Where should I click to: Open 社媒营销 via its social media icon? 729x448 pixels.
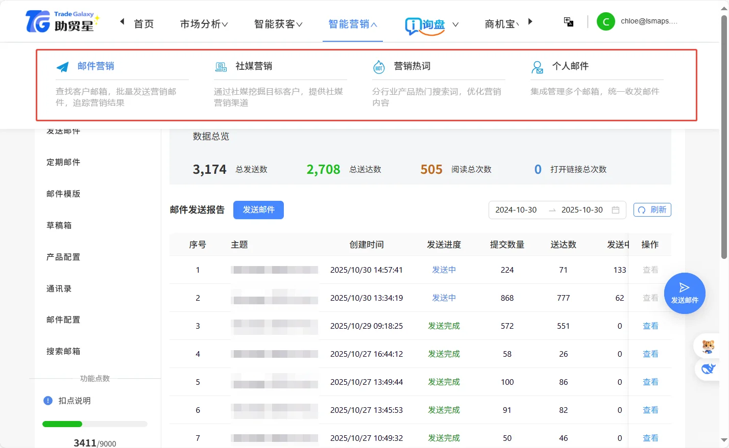(221, 66)
